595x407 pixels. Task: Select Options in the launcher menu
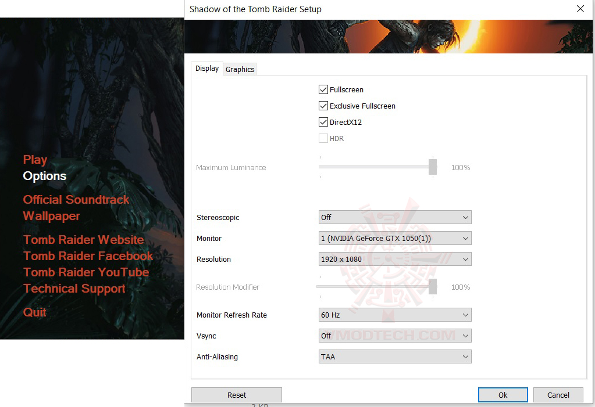tap(45, 176)
